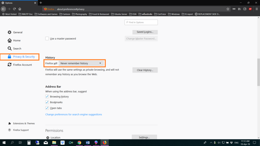Expand hidden icons in the system tray

pyautogui.click(x=211, y=142)
